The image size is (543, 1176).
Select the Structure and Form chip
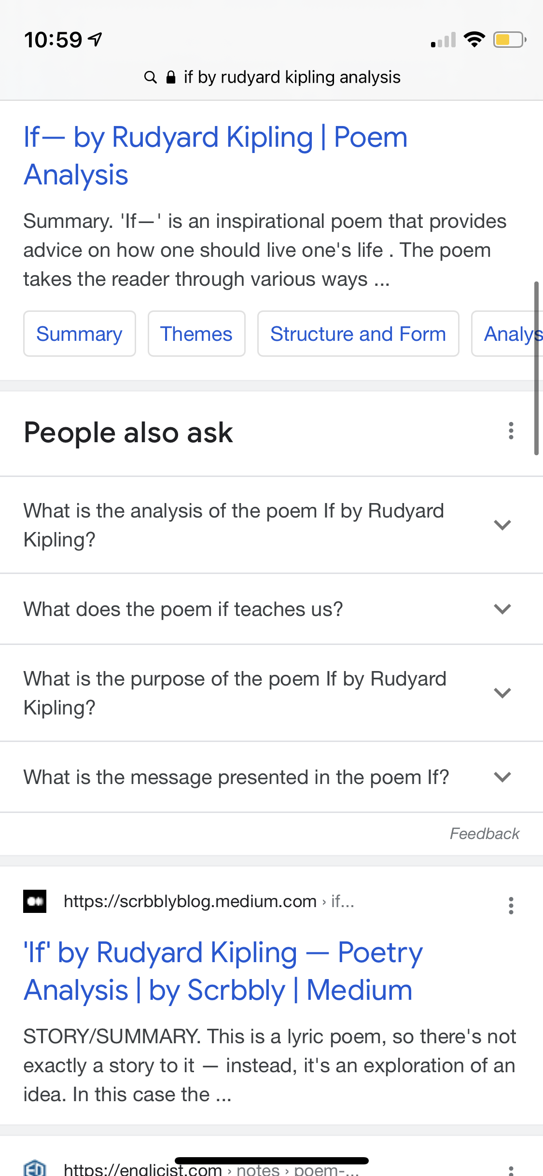tap(358, 334)
